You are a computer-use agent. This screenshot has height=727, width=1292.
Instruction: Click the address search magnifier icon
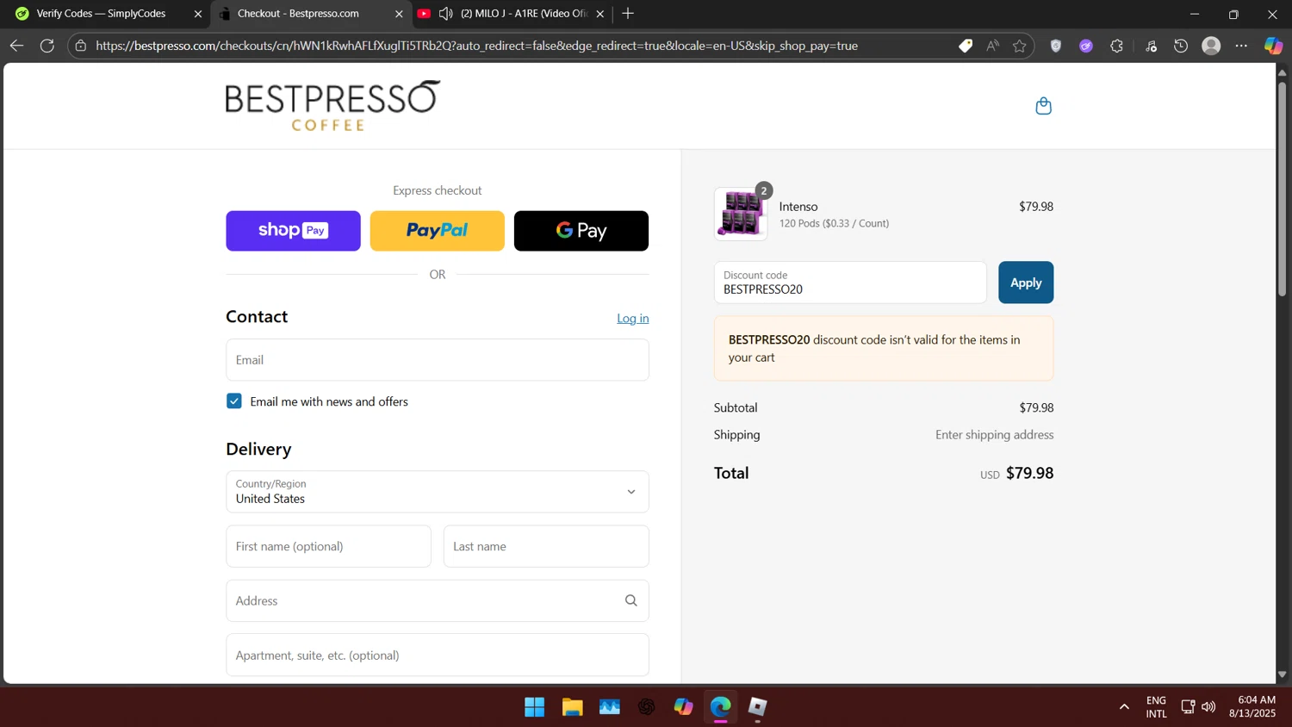631,600
